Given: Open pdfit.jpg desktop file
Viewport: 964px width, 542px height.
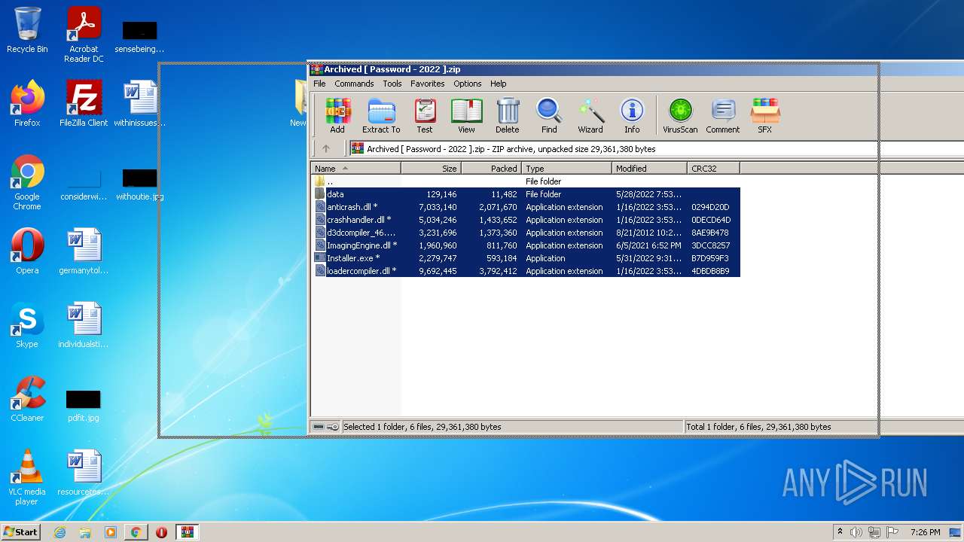Looking at the screenshot, I should (x=84, y=405).
